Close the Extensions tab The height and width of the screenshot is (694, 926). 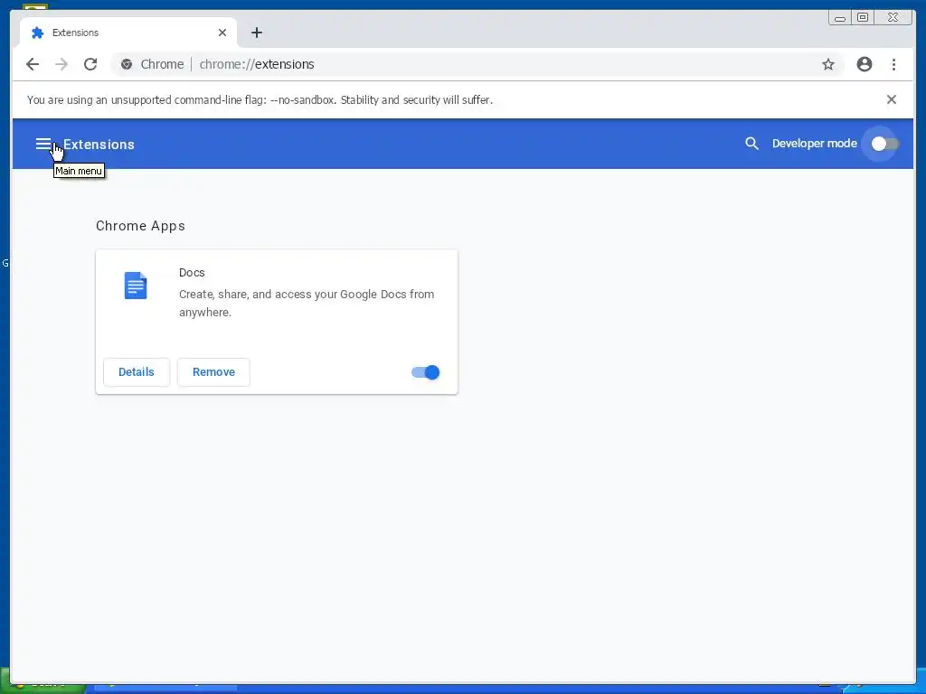pos(222,33)
